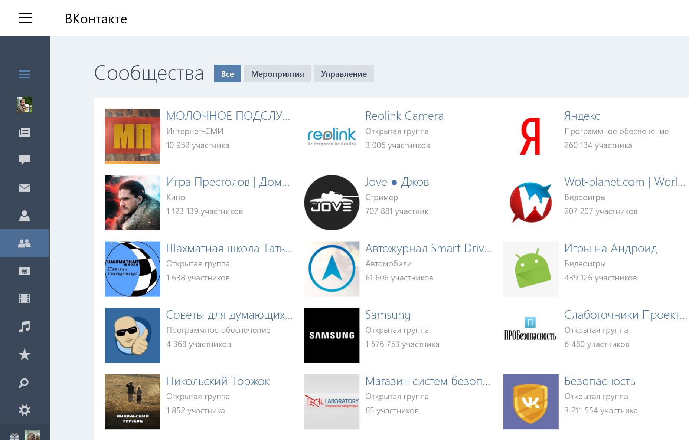Click the chess school checkered logo
This screenshot has width=689, height=440.
[133, 269]
